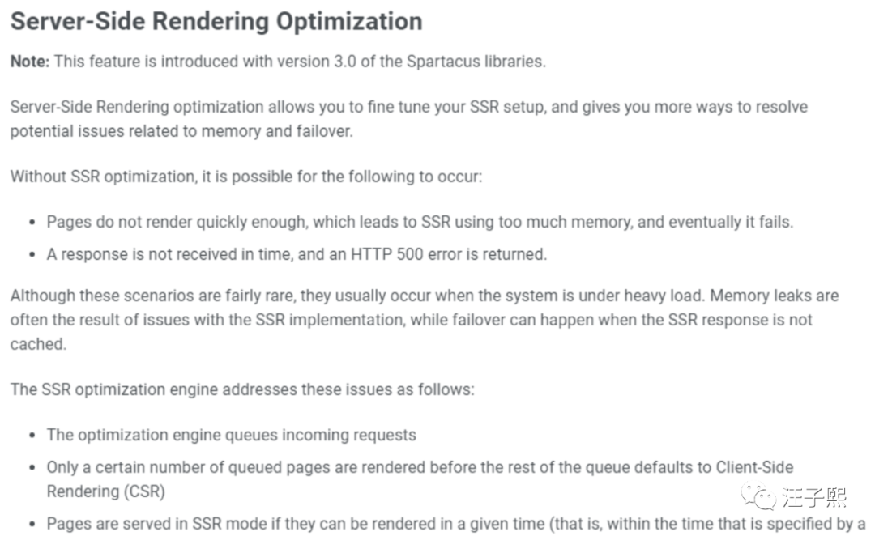Screen dimensions: 875x536
Task: Click the word cached. ending the paragraph
Action: (39, 344)
